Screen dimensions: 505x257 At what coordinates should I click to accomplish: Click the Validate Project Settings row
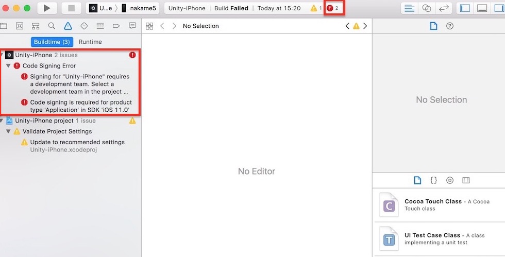point(71,131)
